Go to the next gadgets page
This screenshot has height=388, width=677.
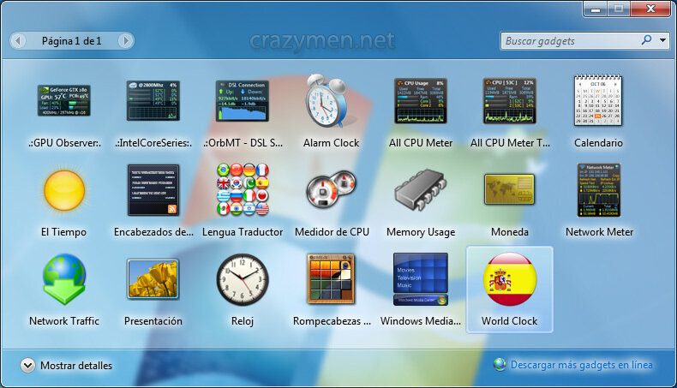[x=126, y=41]
